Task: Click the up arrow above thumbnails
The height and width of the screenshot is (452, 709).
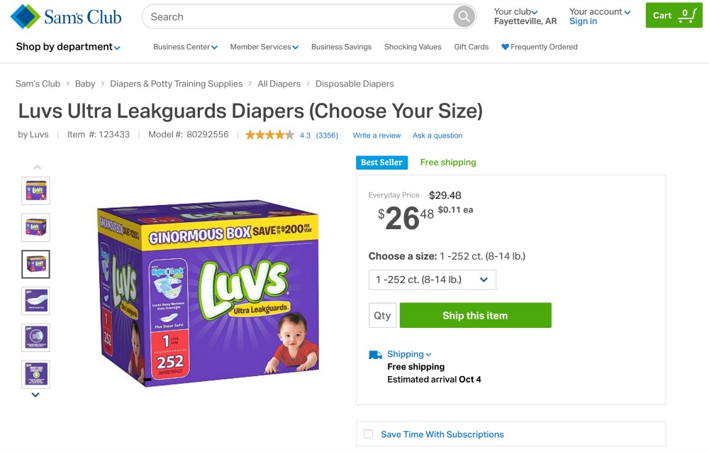Action: (x=38, y=167)
